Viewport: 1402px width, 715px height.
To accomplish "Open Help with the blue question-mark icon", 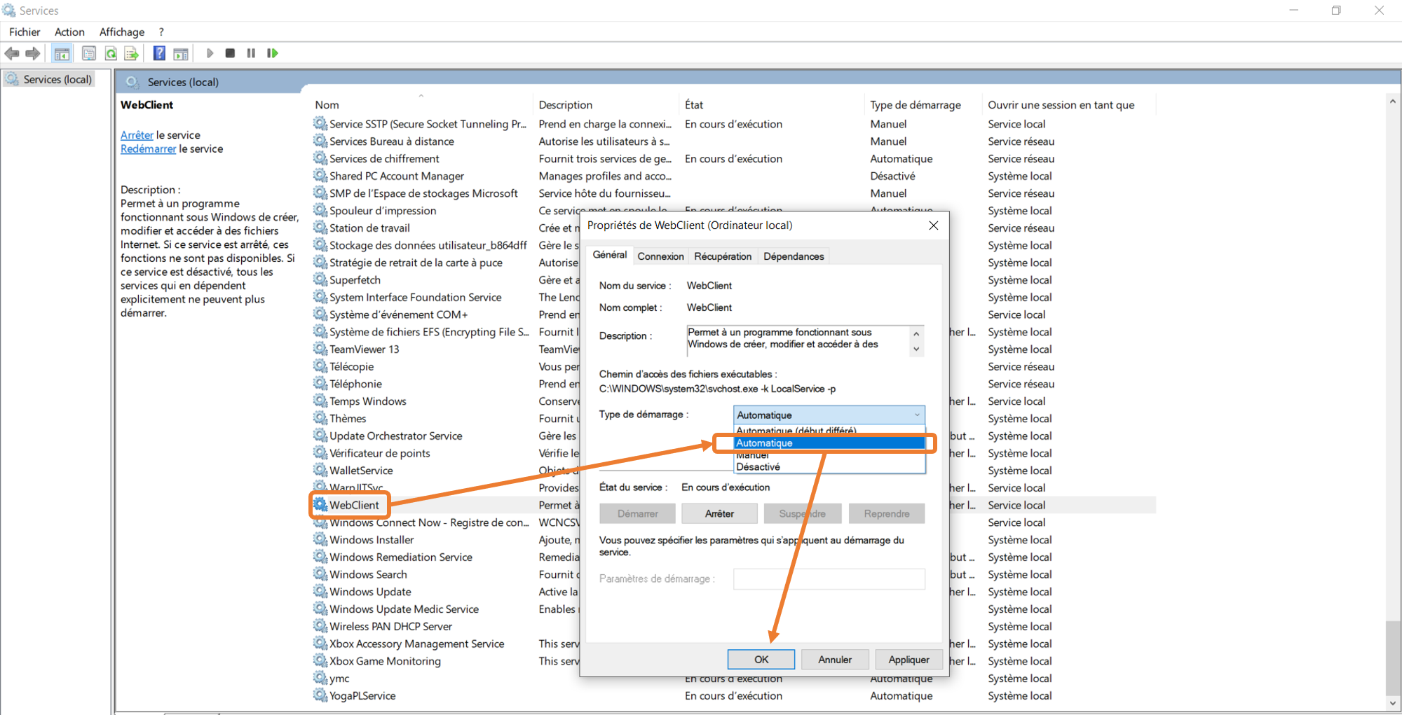I will click(159, 53).
